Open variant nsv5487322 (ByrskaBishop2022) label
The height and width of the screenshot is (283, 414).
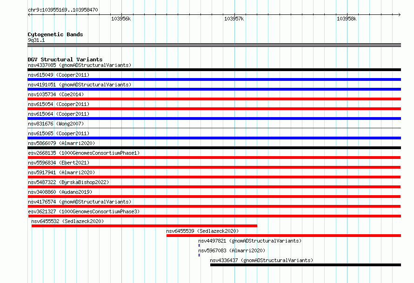68,182
